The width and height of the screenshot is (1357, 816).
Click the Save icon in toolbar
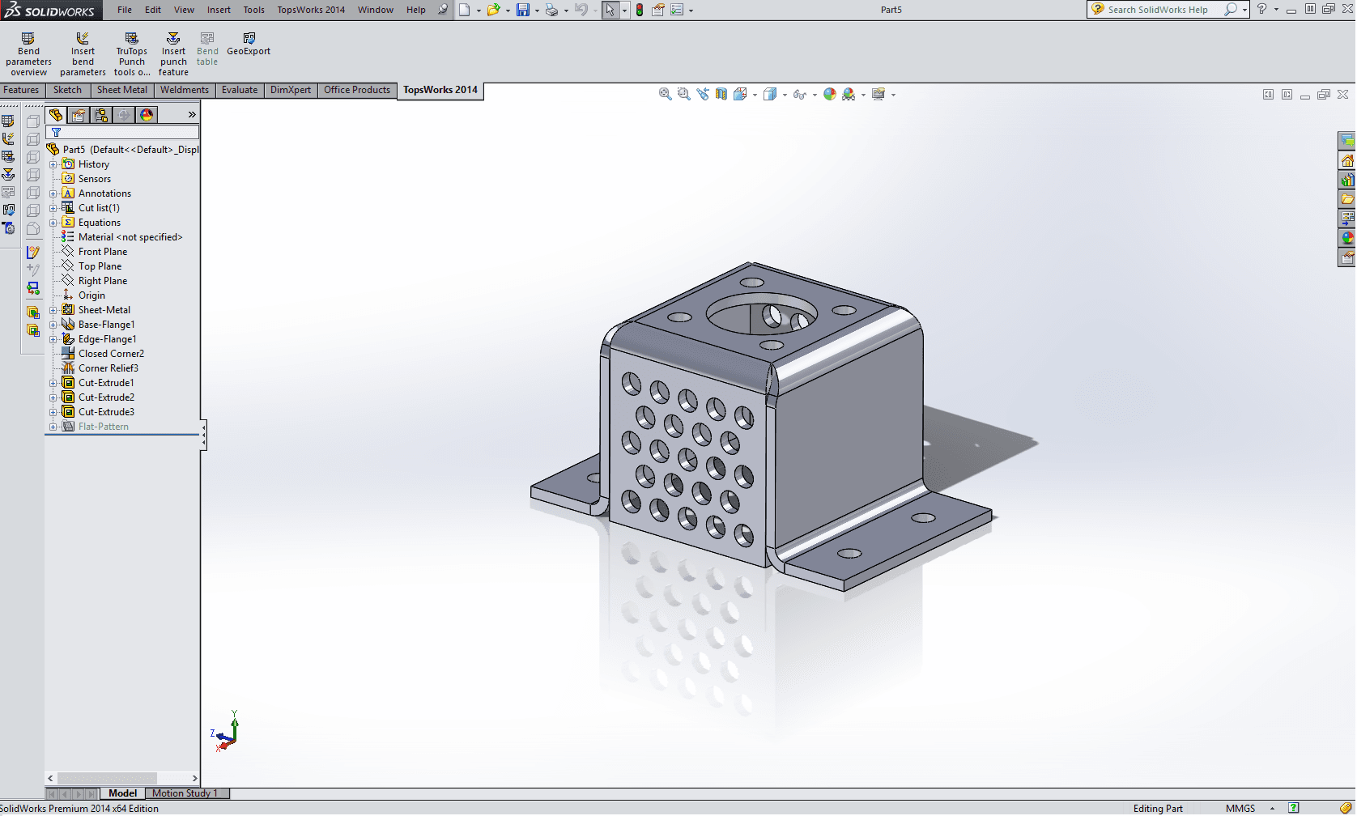point(523,10)
